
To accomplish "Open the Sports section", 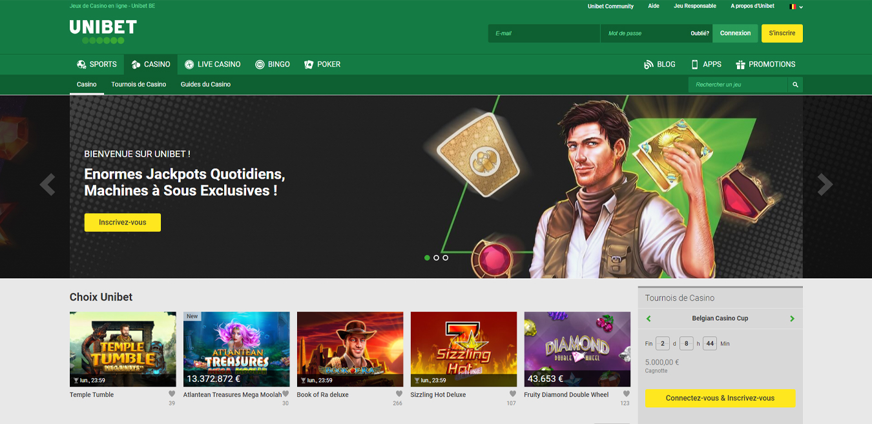I will tap(97, 65).
